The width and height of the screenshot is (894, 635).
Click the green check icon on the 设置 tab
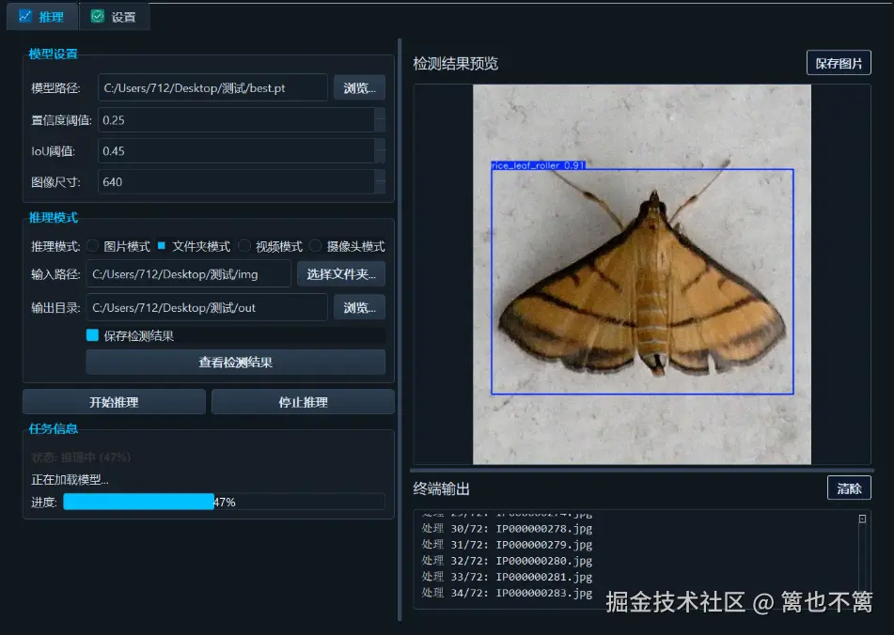(98, 16)
